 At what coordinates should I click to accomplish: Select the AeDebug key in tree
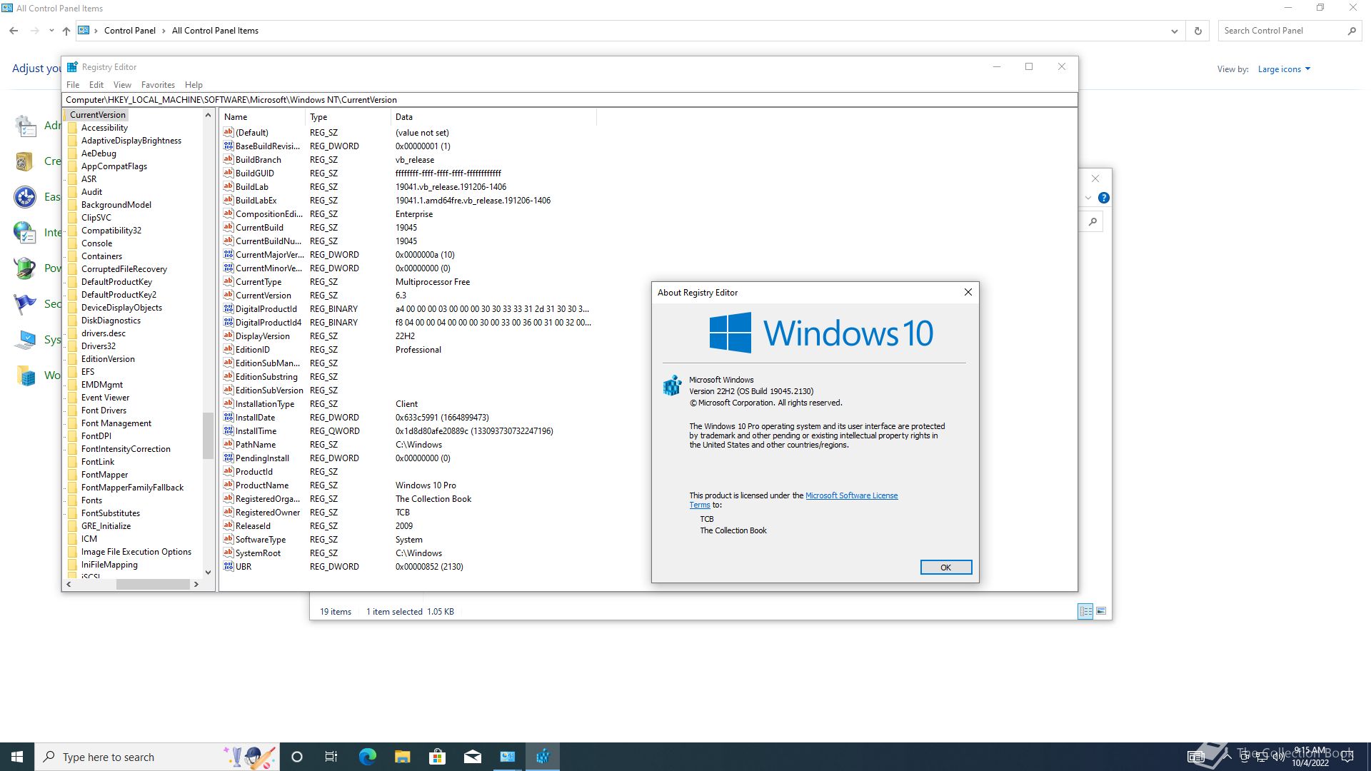99,153
